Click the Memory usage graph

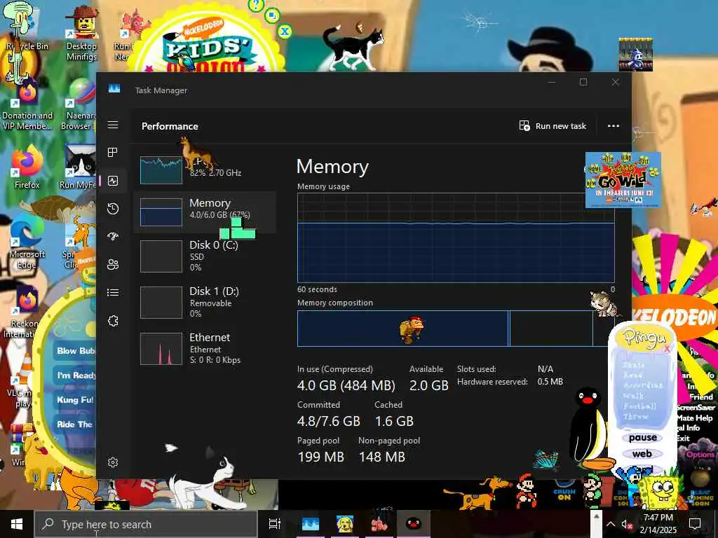456,238
